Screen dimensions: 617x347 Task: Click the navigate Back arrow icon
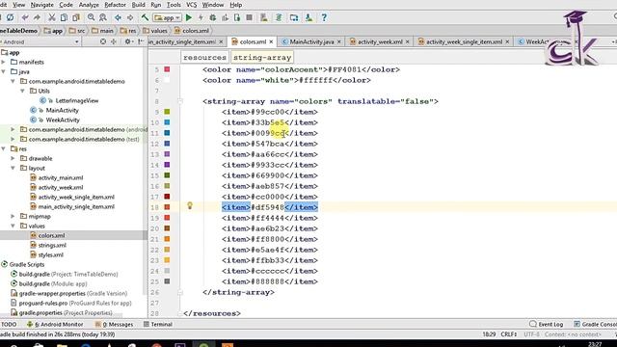coord(118,17)
